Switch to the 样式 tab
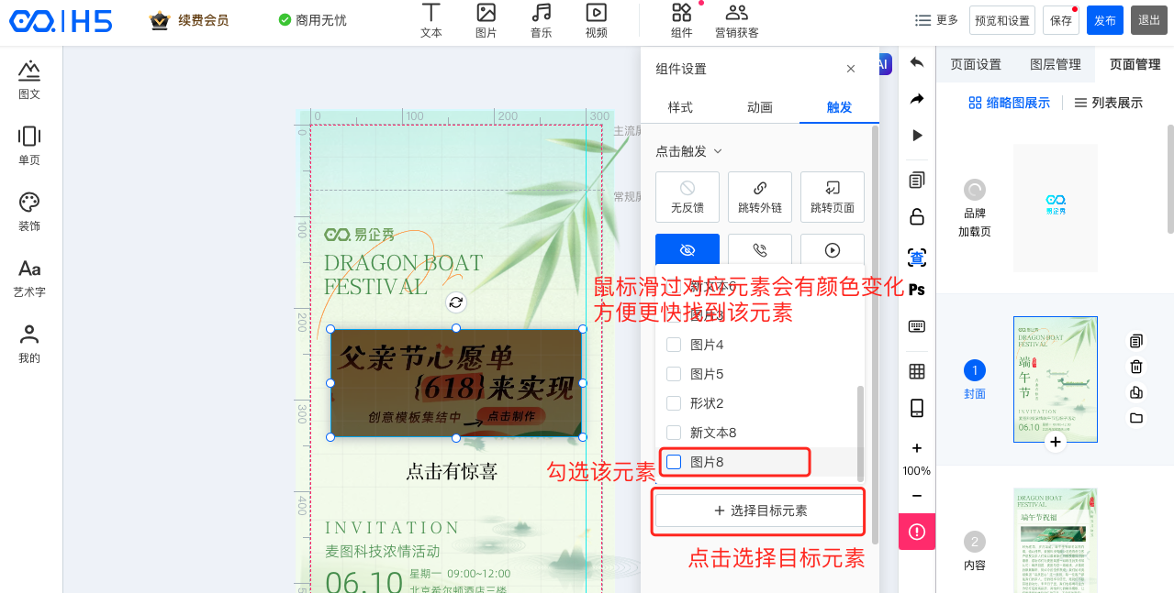The height and width of the screenshot is (593, 1174). 680,107
